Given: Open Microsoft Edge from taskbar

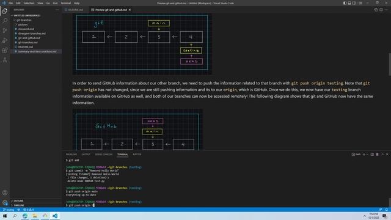Looking at the screenshot, I should 25,216.
